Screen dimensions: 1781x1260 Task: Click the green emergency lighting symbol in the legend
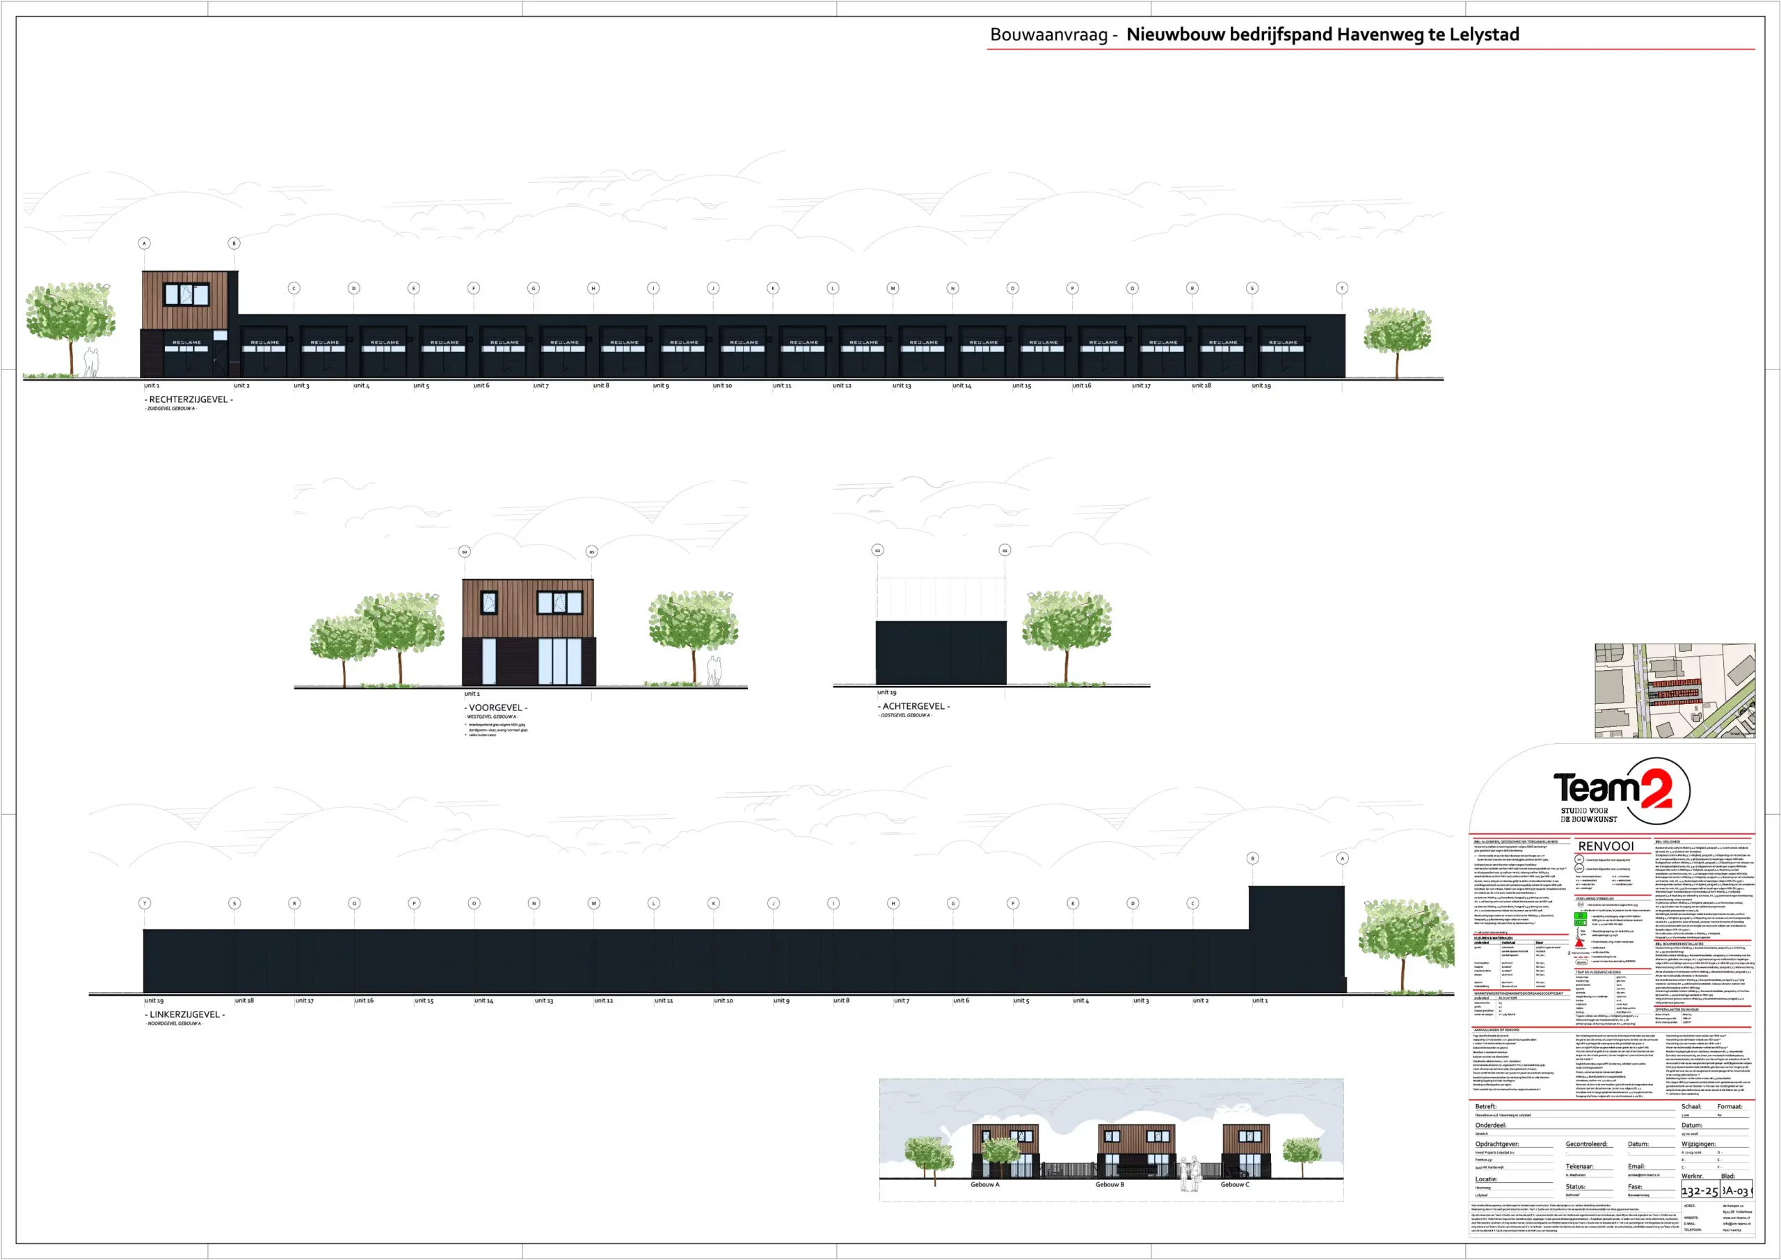click(x=1581, y=916)
